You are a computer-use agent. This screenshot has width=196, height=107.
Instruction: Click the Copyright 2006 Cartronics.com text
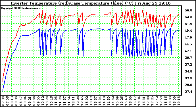[x=21, y=8]
